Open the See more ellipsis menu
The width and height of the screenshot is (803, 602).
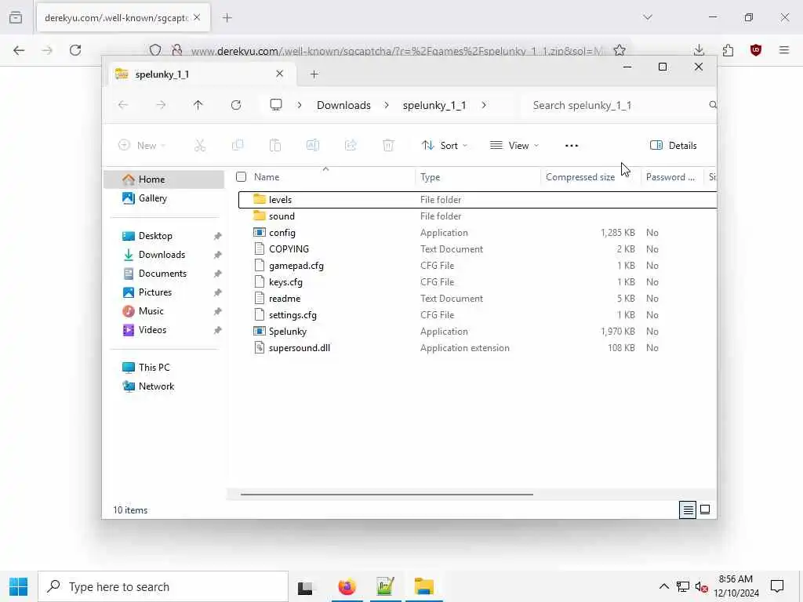point(572,145)
